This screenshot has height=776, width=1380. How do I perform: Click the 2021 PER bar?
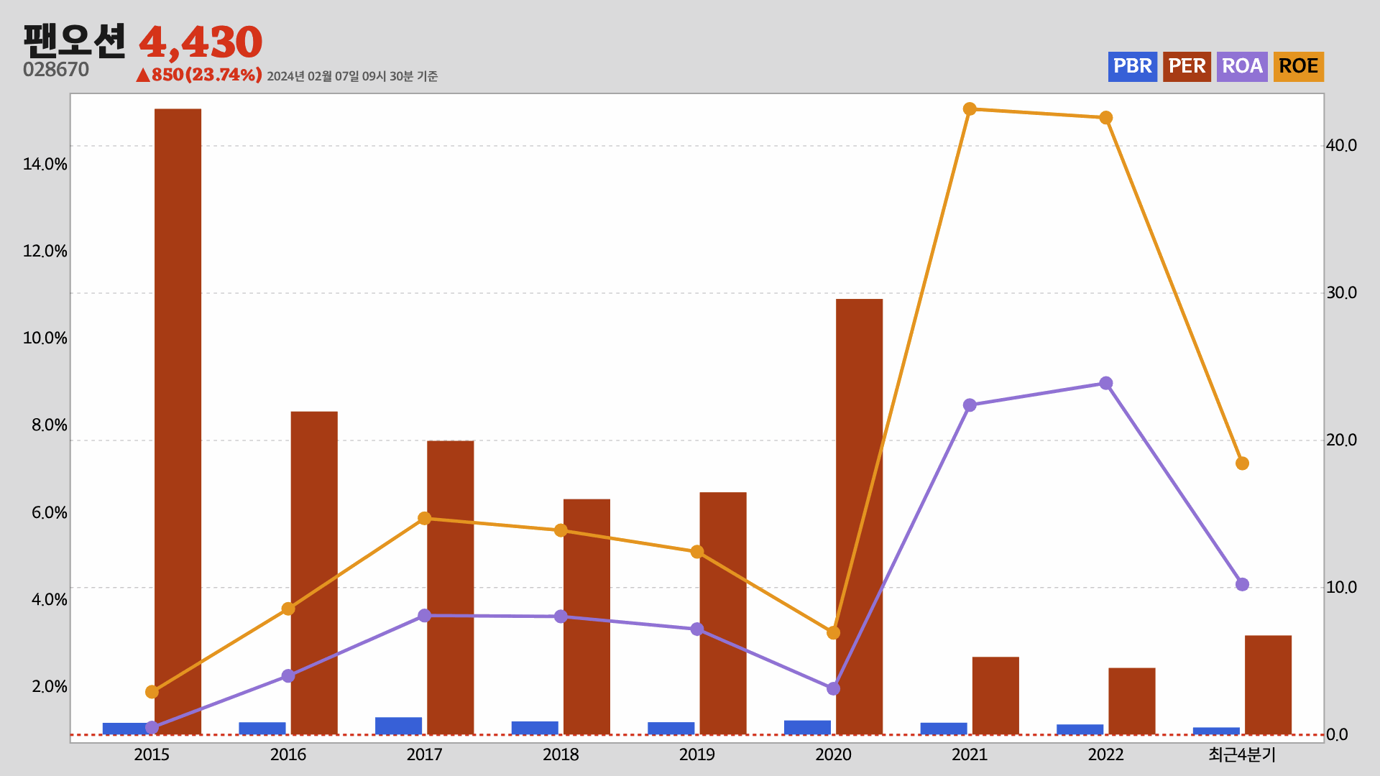995,696
